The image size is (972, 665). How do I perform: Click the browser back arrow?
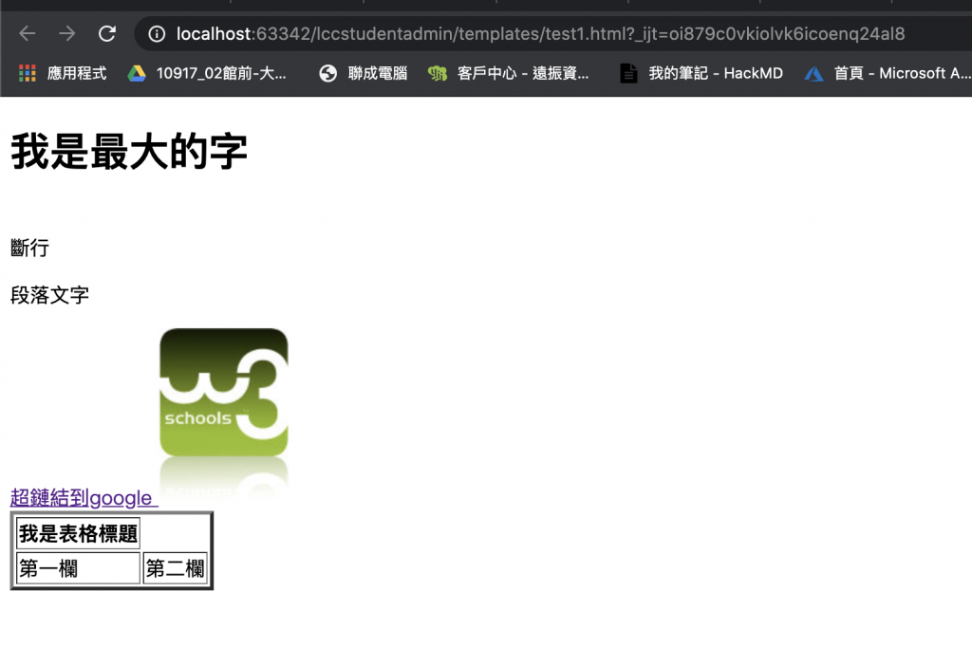point(28,33)
